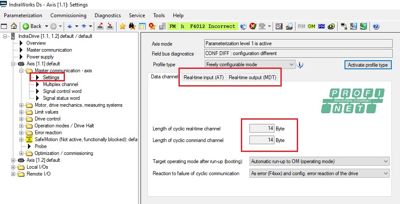Click the binoculars search icon
This screenshot has width=400, height=204.
132,26
